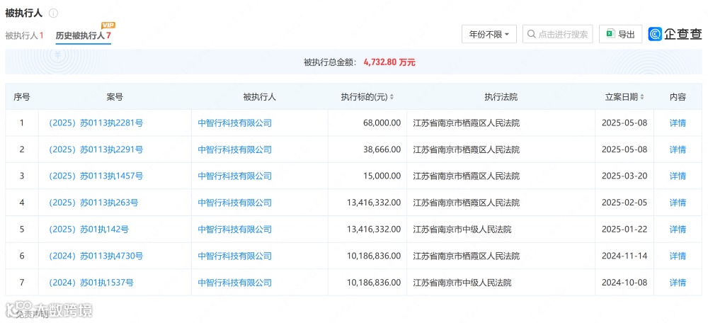Viewport: 708px width, 323px height.
Task: Open case (2025) 苏0113执1457号
Action: click(x=96, y=176)
